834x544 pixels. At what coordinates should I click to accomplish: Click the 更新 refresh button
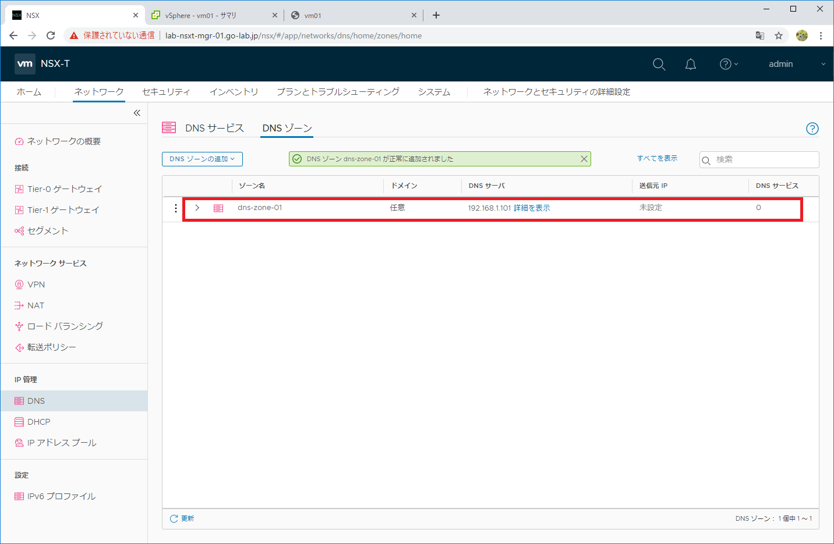coord(182,518)
